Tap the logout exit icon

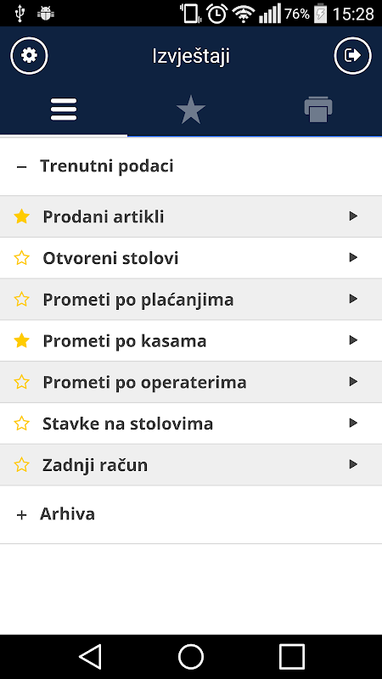pos(352,56)
